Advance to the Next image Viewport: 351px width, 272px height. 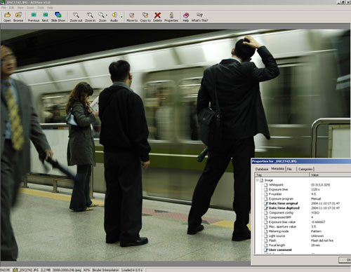click(45, 17)
